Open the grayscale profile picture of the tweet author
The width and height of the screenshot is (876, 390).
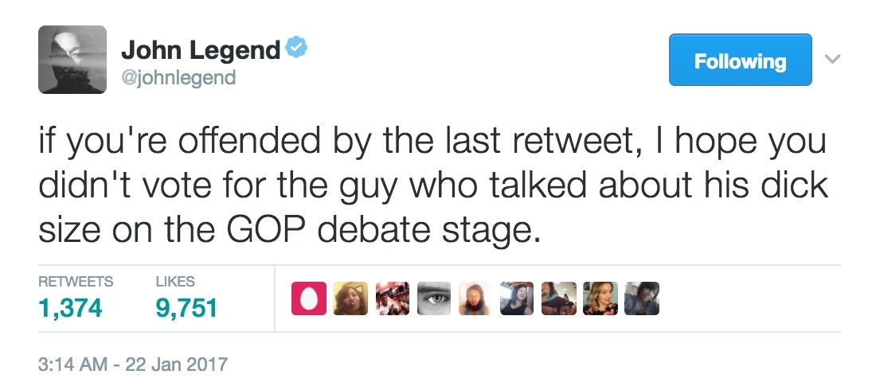point(72,59)
